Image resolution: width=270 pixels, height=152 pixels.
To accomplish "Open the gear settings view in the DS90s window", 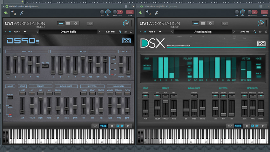I will [76, 24].
